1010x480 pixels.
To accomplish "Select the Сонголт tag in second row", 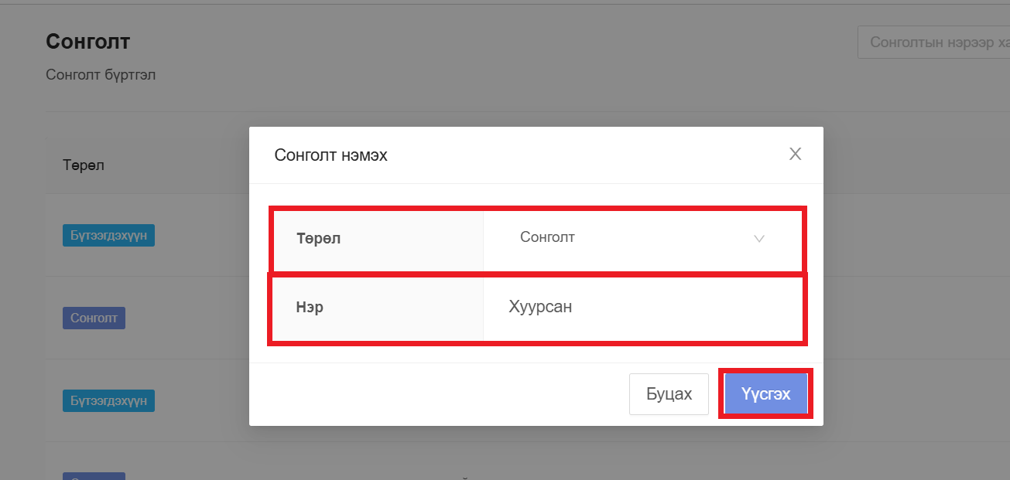I will click(94, 318).
